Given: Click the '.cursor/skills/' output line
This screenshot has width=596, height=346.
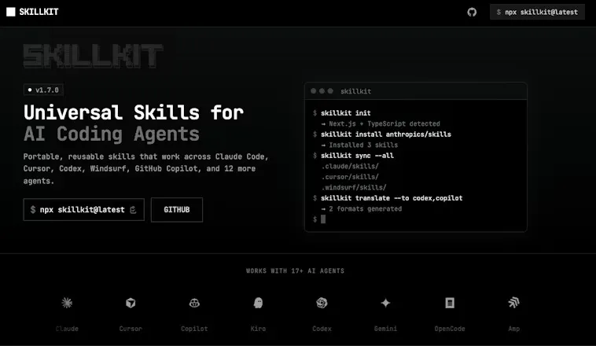Looking at the screenshot, I should coord(350,177).
